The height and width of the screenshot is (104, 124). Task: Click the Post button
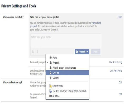pyautogui.click(x=96, y=51)
